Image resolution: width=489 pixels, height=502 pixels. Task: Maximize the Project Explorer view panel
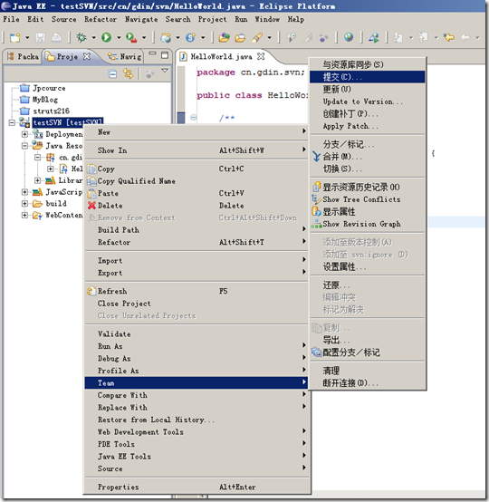(x=165, y=55)
